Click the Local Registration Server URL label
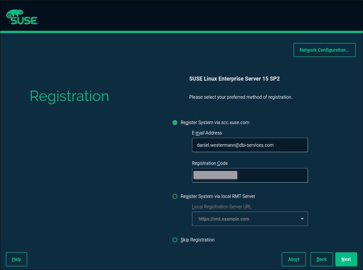The image size is (363, 270). pyautogui.click(x=221, y=207)
